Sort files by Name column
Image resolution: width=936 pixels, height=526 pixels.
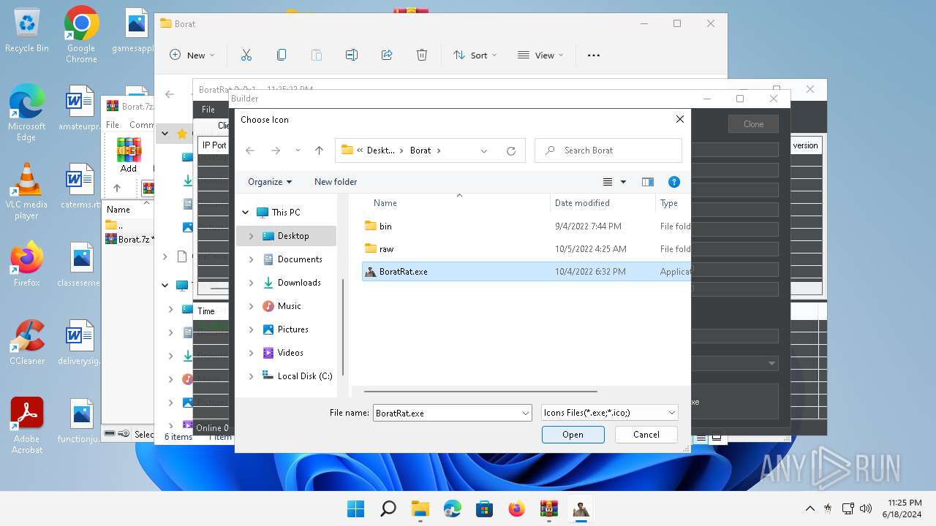[385, 203]
